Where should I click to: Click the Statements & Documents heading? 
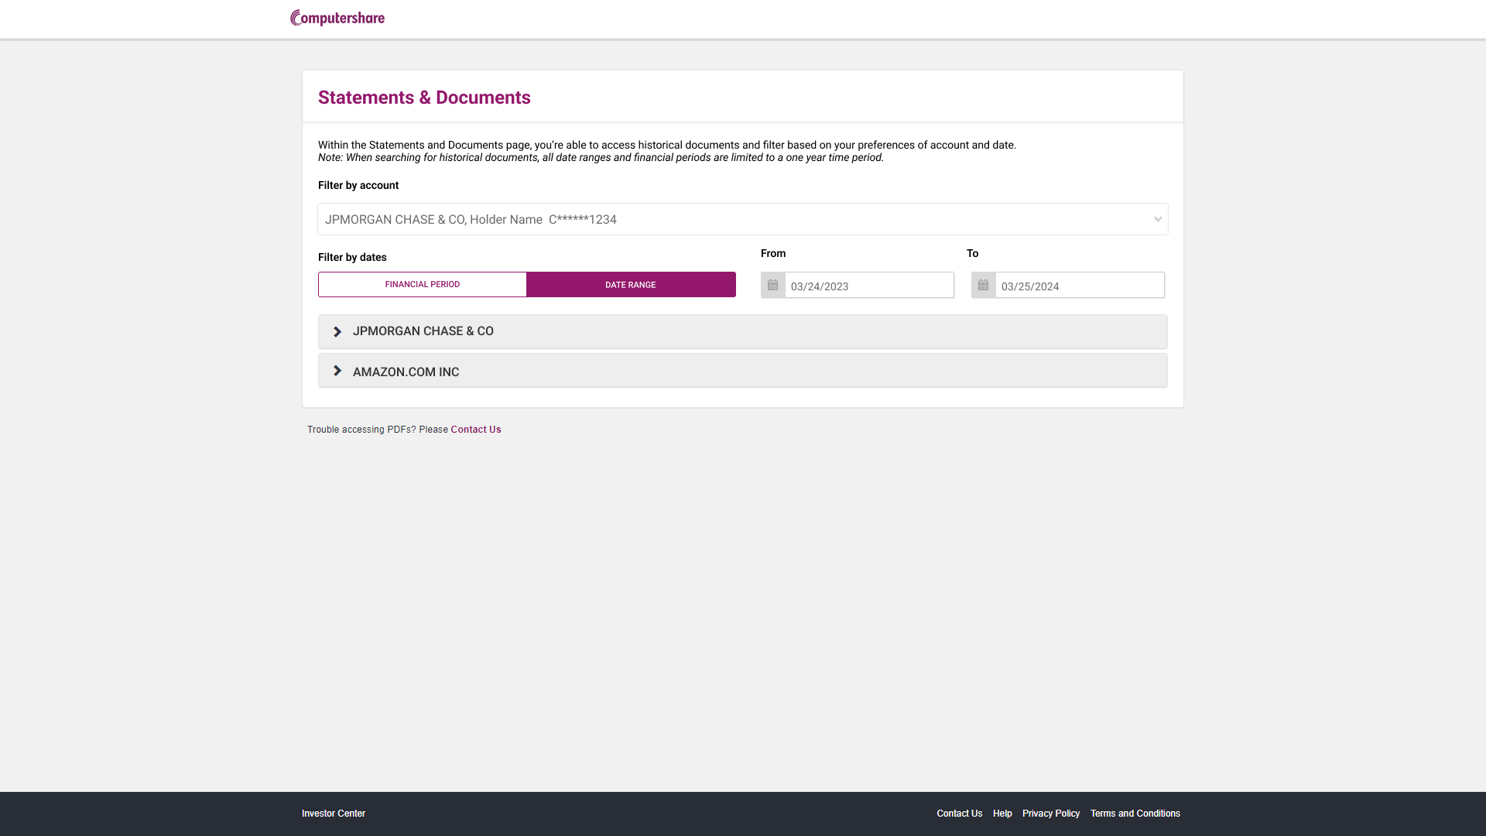pyautogui.click(x=424, y=98)
